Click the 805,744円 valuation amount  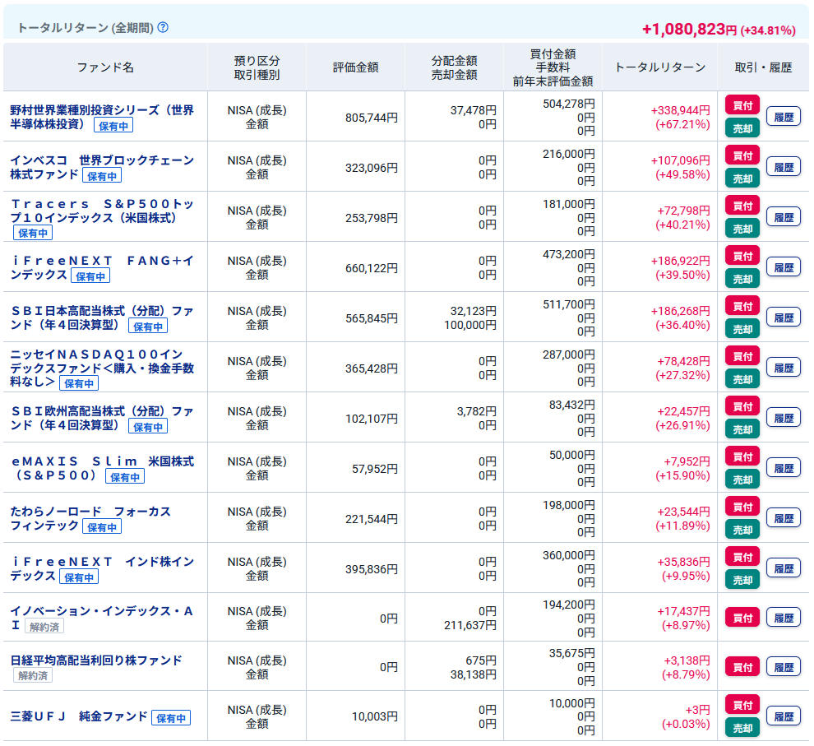coord(371,118)
